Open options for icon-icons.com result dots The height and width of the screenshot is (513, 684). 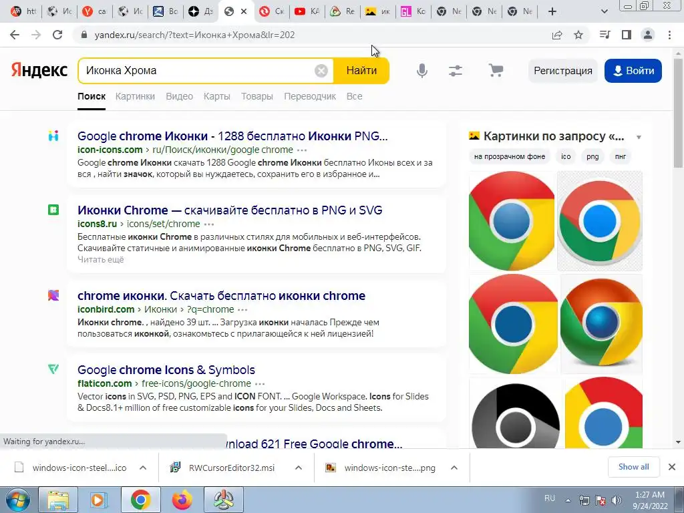[302, 150]
